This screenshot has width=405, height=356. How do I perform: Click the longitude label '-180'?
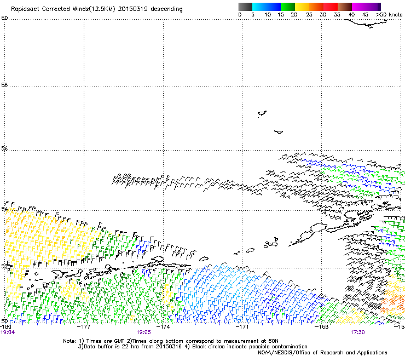(x=5, y=327)
